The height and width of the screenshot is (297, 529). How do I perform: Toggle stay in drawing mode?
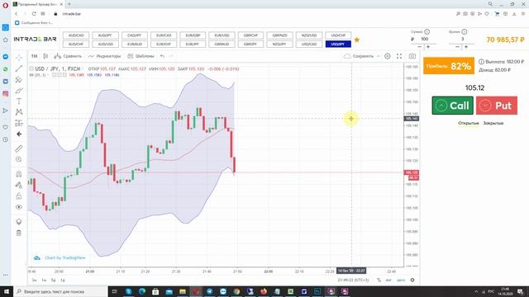click(19, 185)
